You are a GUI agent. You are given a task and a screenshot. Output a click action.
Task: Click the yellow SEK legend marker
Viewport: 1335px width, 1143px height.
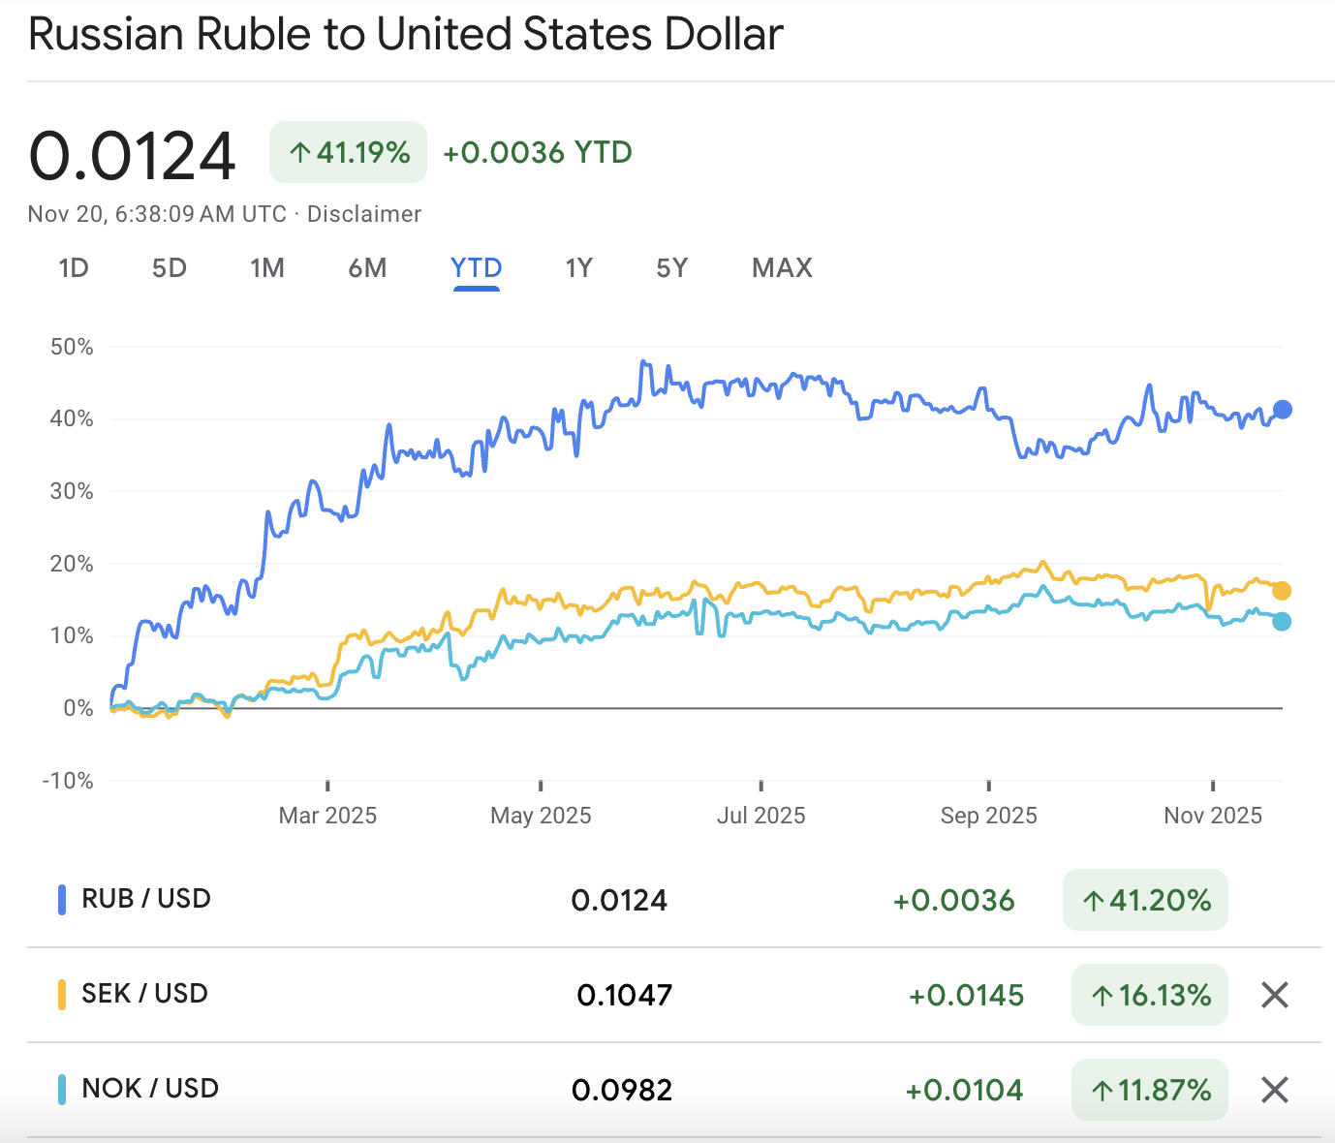point(63,993)
